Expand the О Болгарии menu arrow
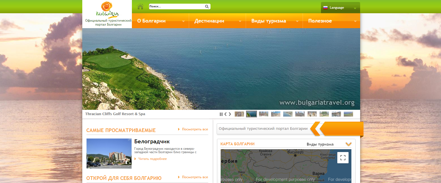The height and width of the screenshot is (183, 441). (x=183, y=21)
